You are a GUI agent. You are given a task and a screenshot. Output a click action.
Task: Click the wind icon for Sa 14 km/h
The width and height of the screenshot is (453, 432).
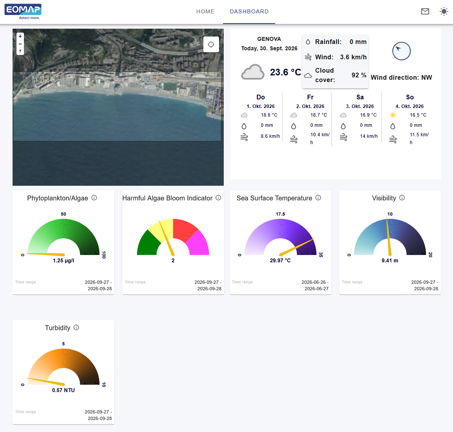(343, 137)
